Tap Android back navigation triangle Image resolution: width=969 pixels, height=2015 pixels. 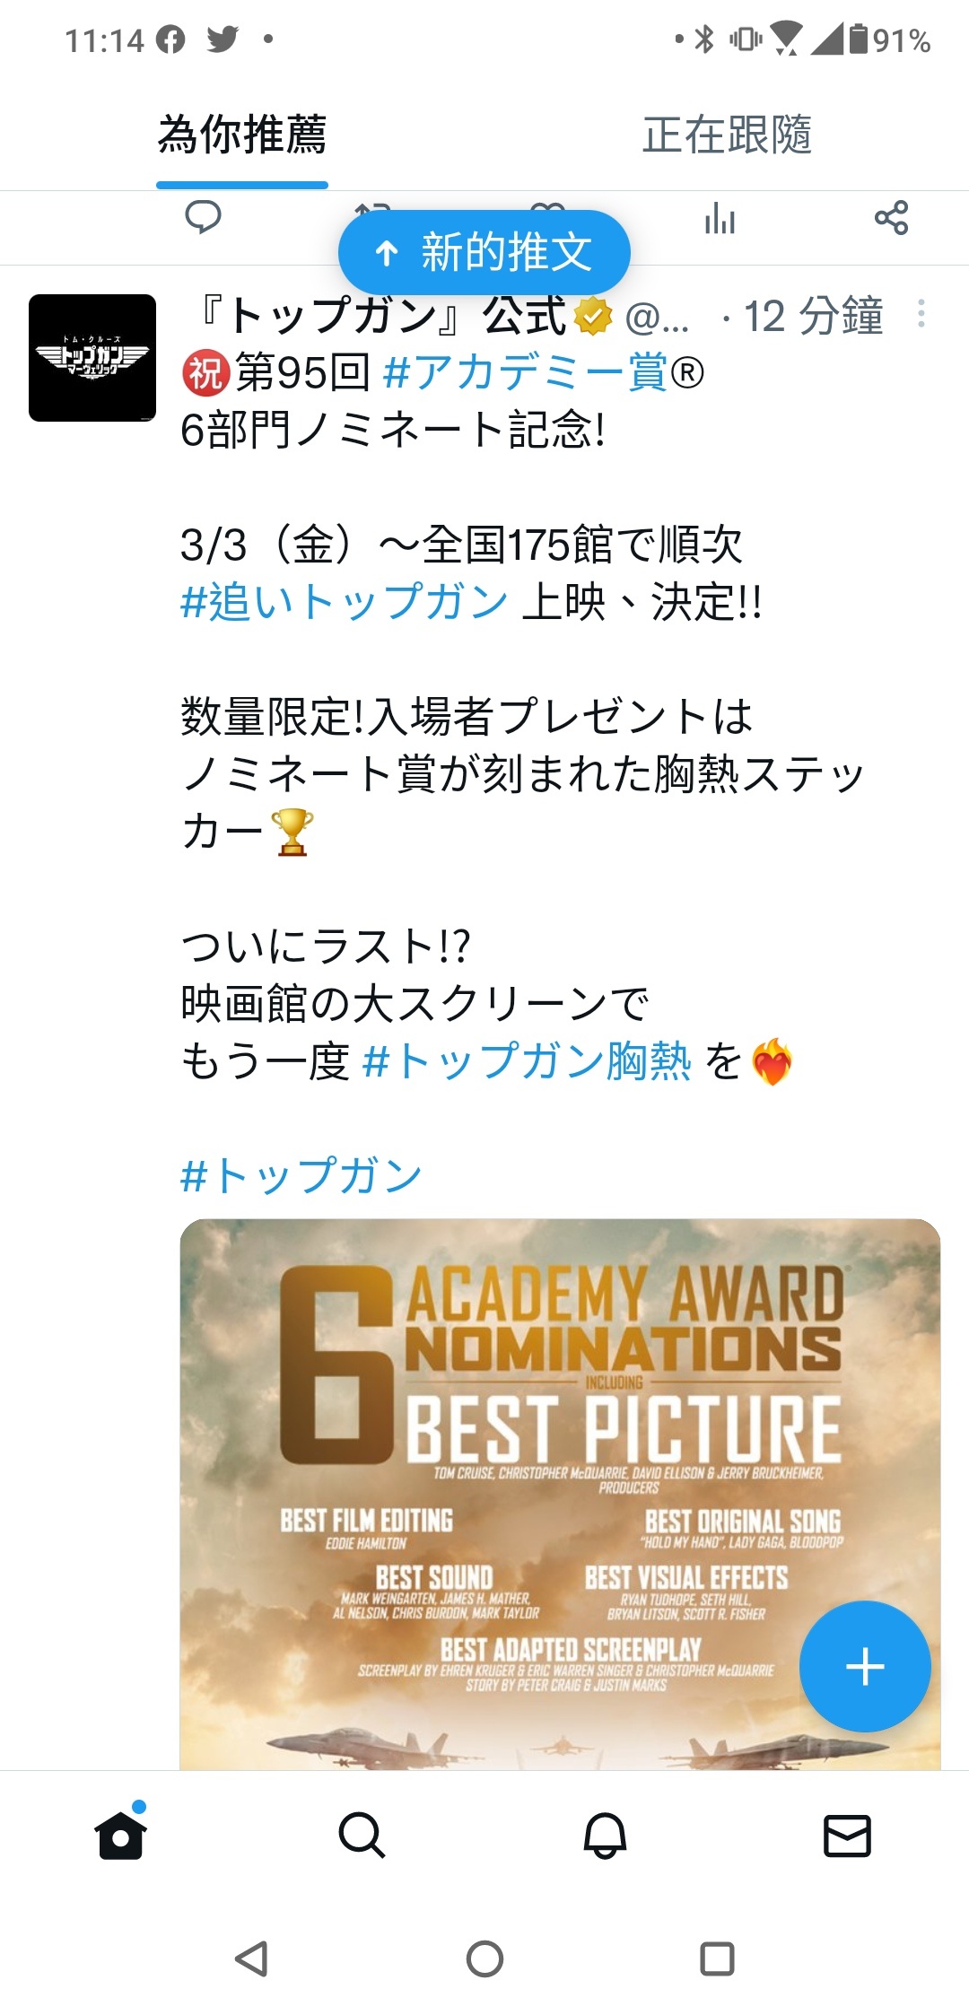click(251, 1958)
